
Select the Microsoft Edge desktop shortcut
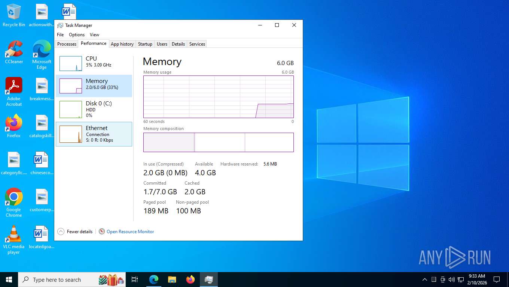42,55
